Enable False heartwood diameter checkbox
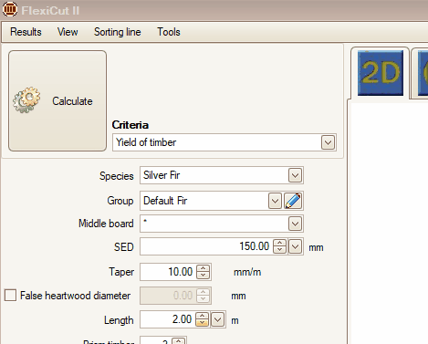The width and height of the screenshot is (428, 344). click(10, 296)
